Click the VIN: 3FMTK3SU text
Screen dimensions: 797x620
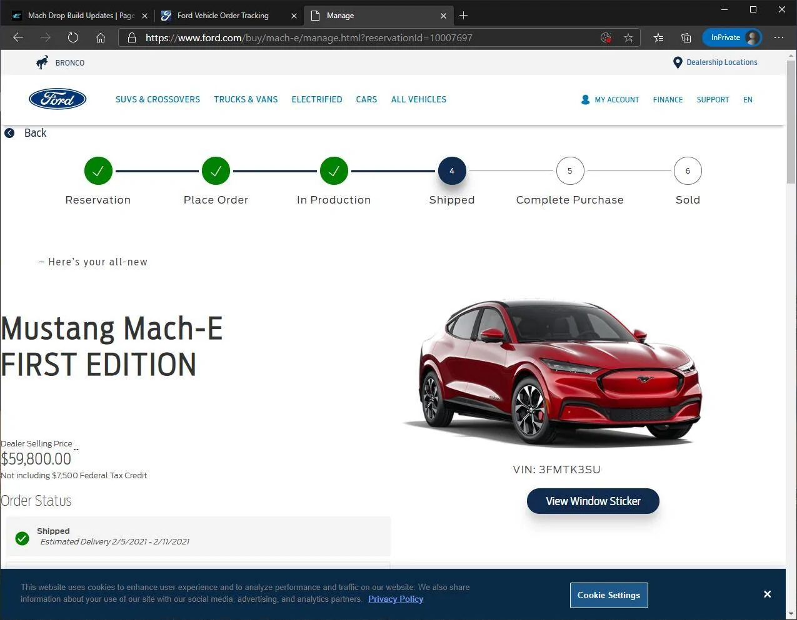(556, 470)
